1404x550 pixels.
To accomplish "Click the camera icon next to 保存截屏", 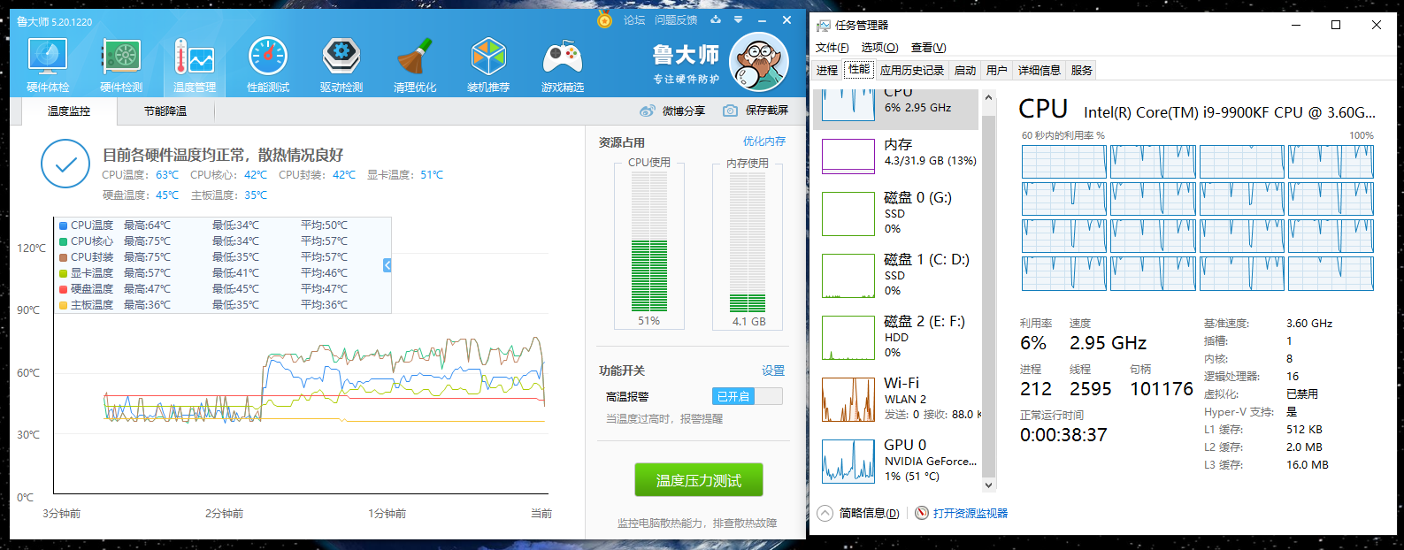I will pyautogui.click(x=730, y=111).
